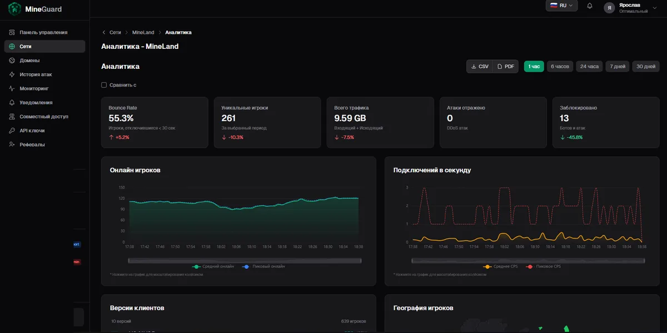Click the Версии клиентов panel title
This screenshot has height=333, width=667.
tap(137, 308)
